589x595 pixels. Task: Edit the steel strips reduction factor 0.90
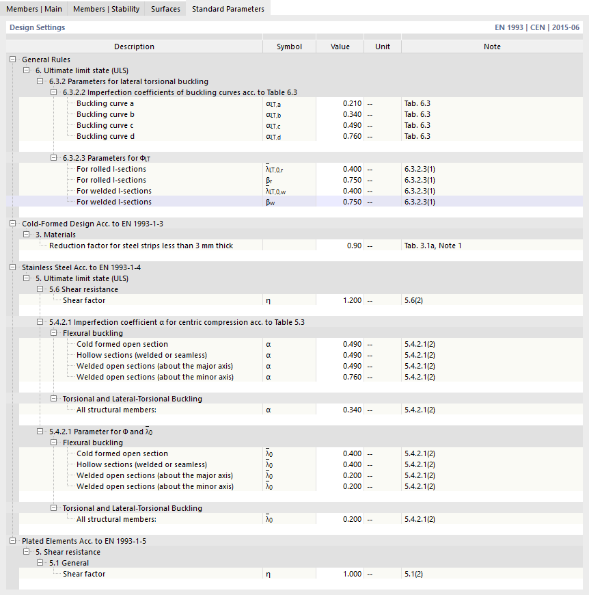[x=340, y=246]
